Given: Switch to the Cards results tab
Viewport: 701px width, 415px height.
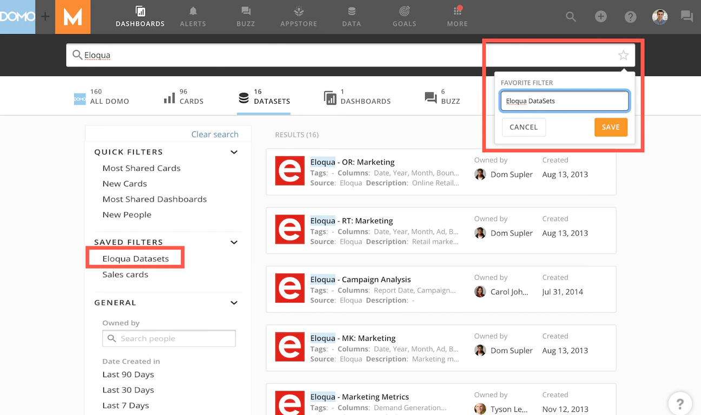Looking at the screenshot, I should (183, 97).
